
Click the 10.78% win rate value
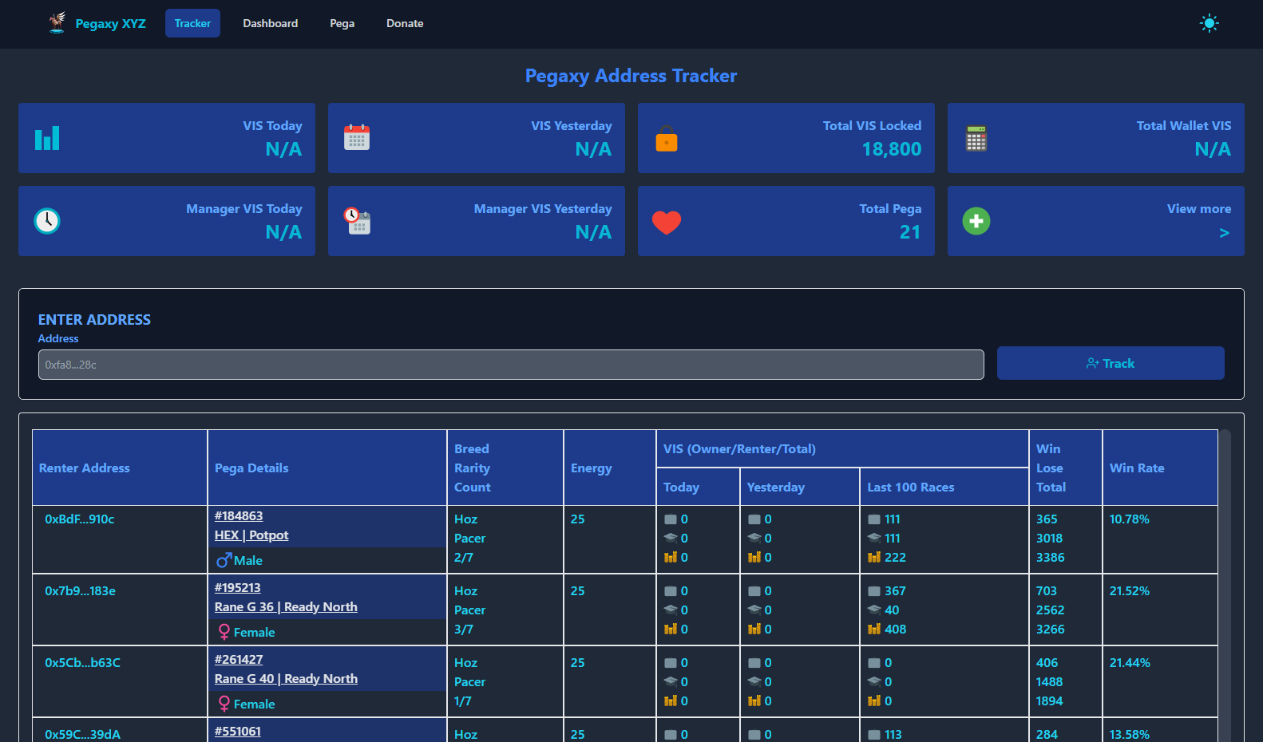click(x=1130, y=519)
